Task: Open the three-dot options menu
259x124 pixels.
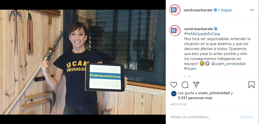Action: click(x=252, y=10)
